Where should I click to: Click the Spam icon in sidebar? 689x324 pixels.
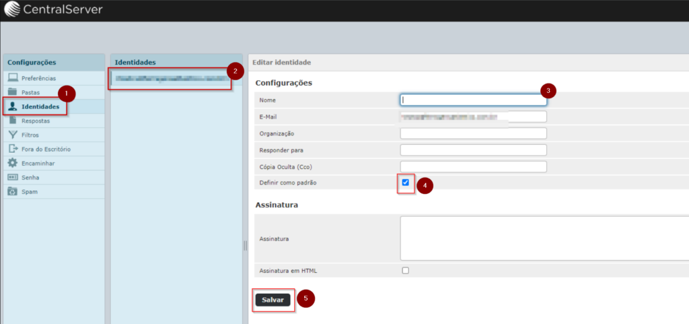click(x=12, y=191)
